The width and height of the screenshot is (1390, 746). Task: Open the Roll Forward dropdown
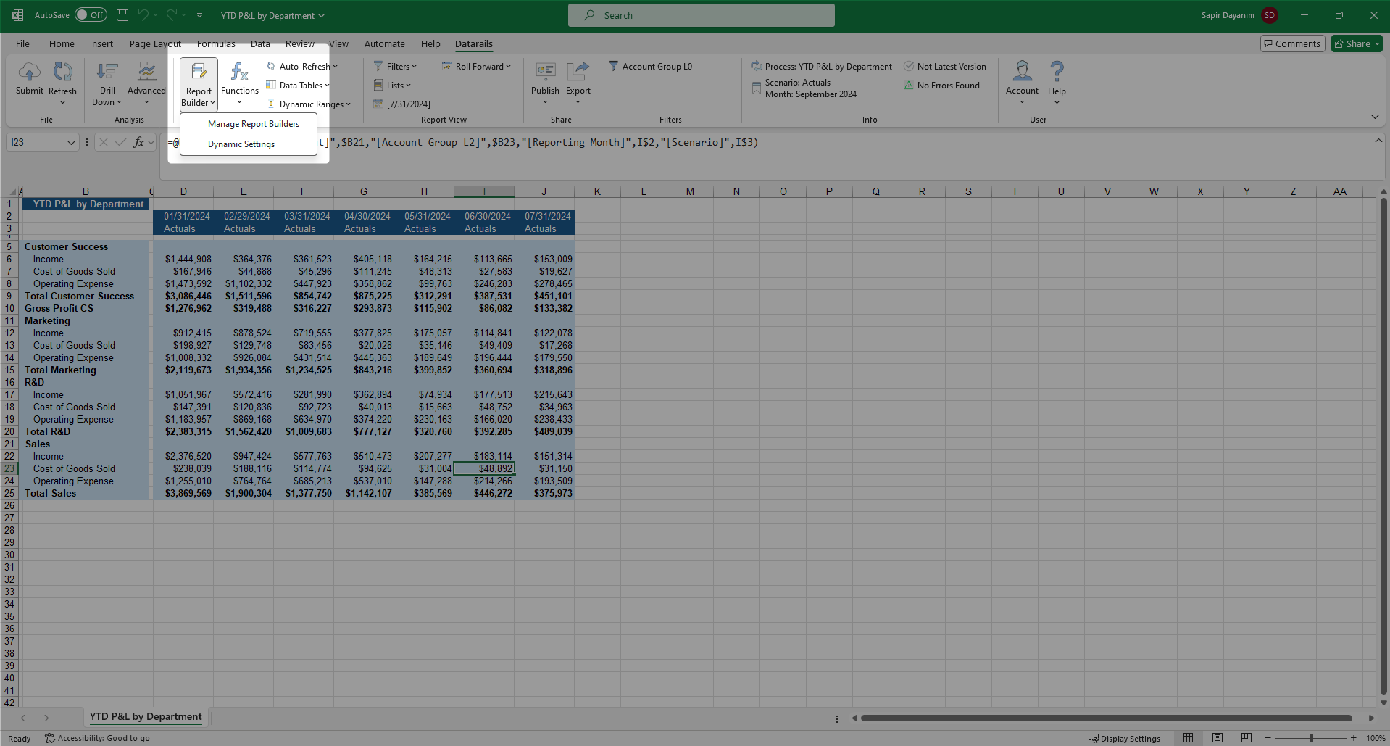[477, 67]
